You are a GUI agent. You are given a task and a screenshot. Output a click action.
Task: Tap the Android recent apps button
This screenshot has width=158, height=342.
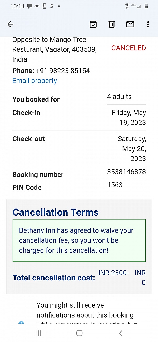point(38,333)
